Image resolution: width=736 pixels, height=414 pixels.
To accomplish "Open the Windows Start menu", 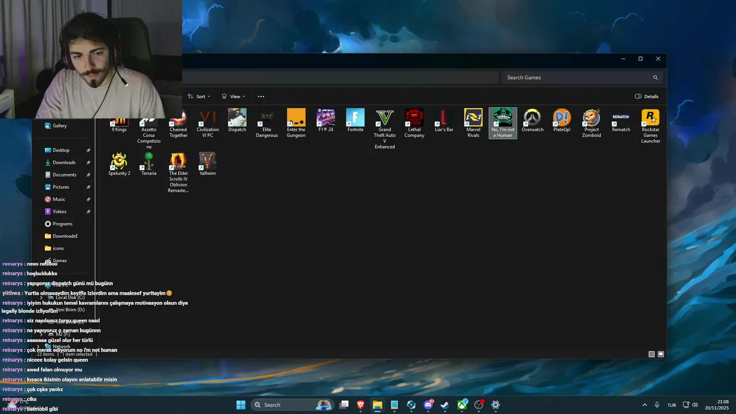I will (241, 405).
